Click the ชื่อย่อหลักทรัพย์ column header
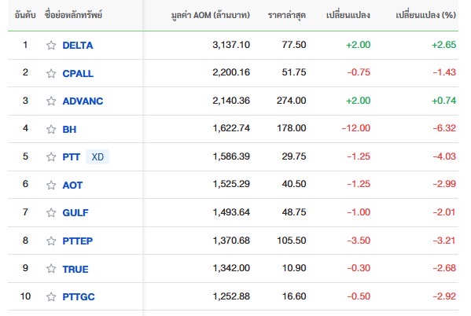Screen dimensions: 471x316 pyautogui.click(x=74, y=14)
